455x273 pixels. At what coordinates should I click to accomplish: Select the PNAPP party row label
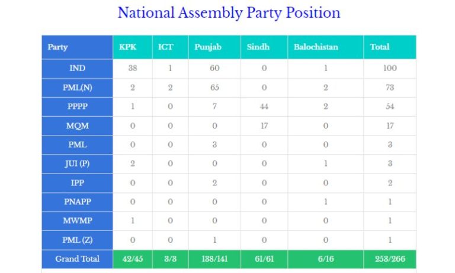[x=77, y=202]
